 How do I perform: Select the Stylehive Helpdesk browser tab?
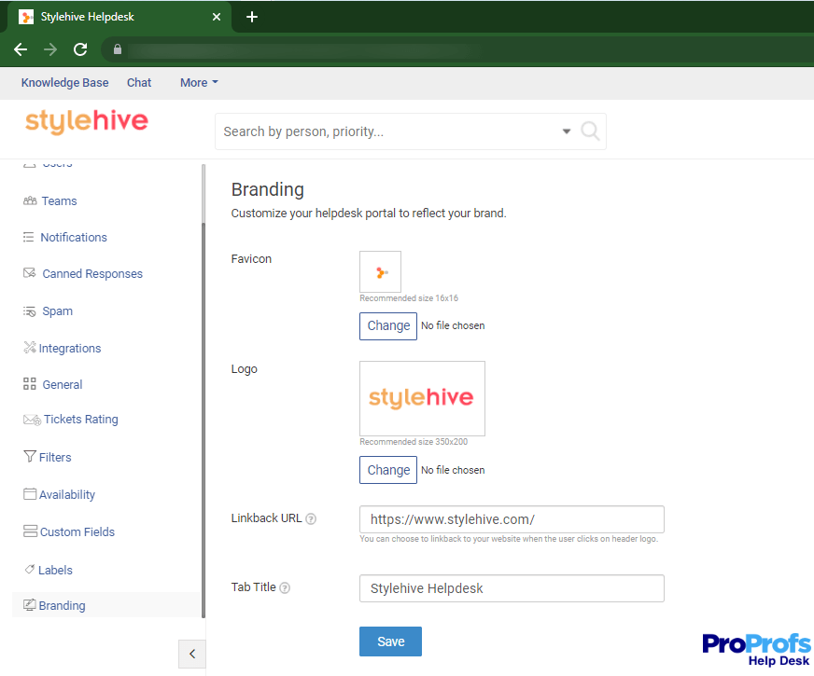point(119,17)
